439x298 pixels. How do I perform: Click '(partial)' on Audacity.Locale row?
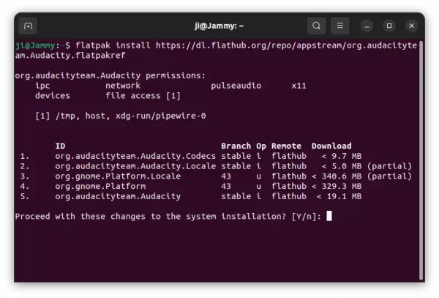click(389, 166)
